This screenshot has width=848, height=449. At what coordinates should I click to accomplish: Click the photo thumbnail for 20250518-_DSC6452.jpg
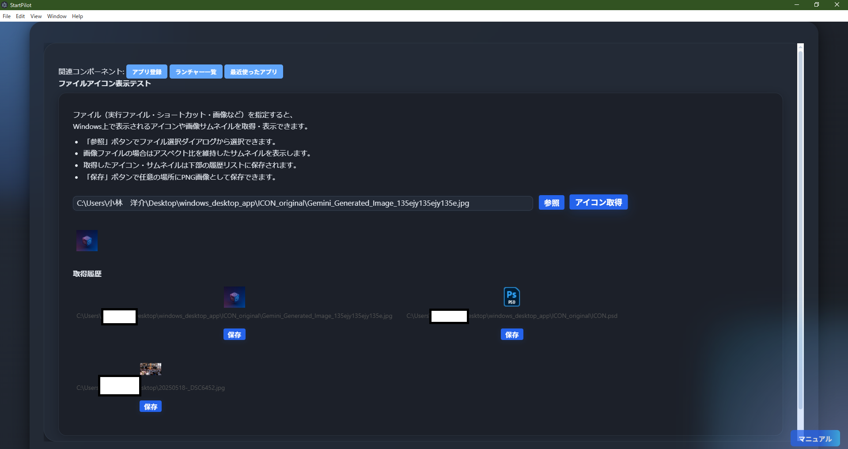point(150,369)
